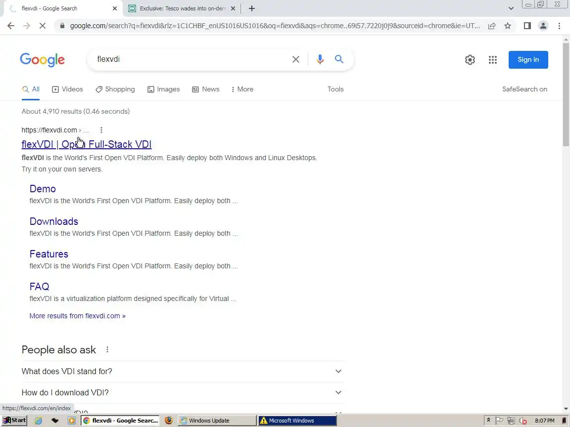Bookmark this page with star icon
This screenshot has width=570, height=427.
pos(508,26)
